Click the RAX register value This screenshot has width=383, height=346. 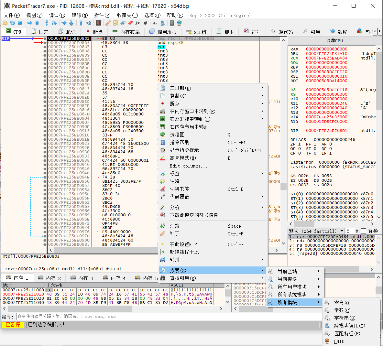(x=327, y=49)
